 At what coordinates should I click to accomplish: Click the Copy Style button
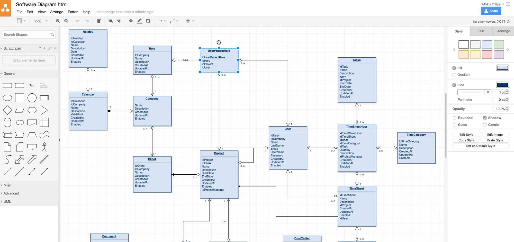[466, 140]
